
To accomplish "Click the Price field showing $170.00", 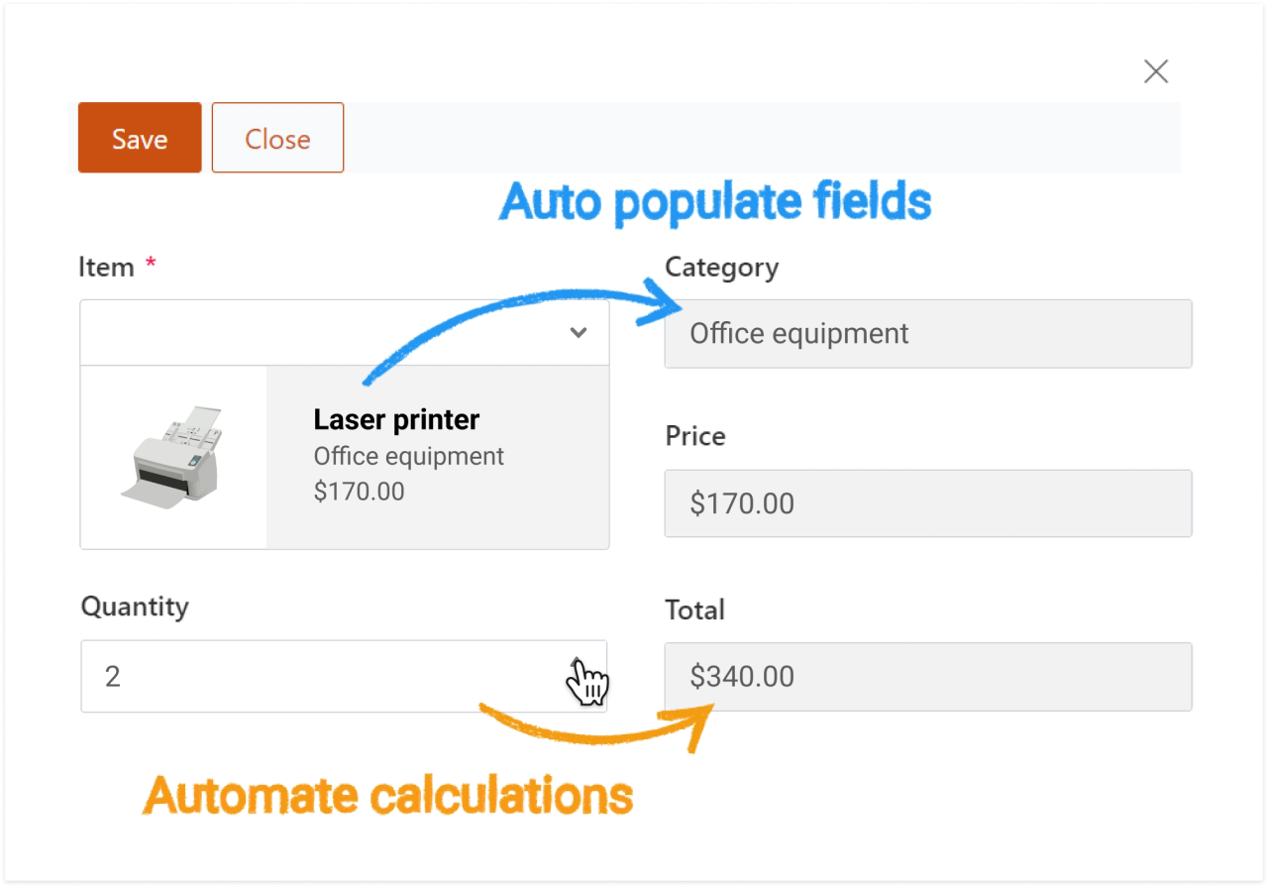I will [x=926, y=503].
